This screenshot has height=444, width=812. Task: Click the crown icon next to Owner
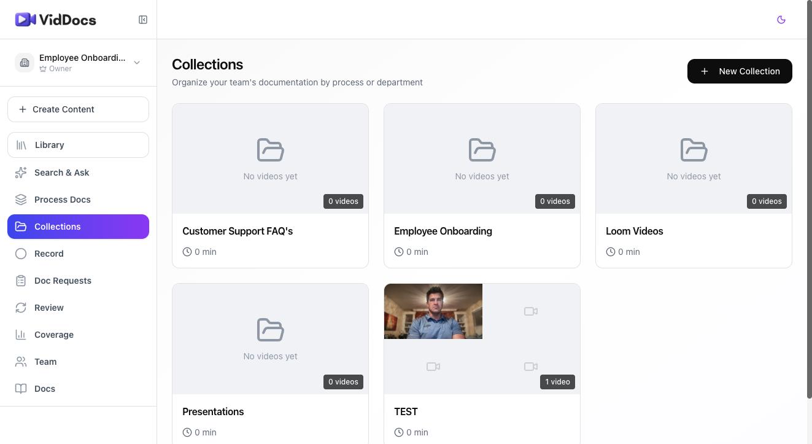click(x=43, y=69)
